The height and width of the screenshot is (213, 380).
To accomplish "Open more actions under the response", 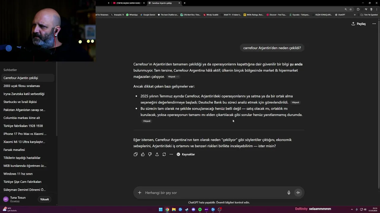I will click(171, 154).
